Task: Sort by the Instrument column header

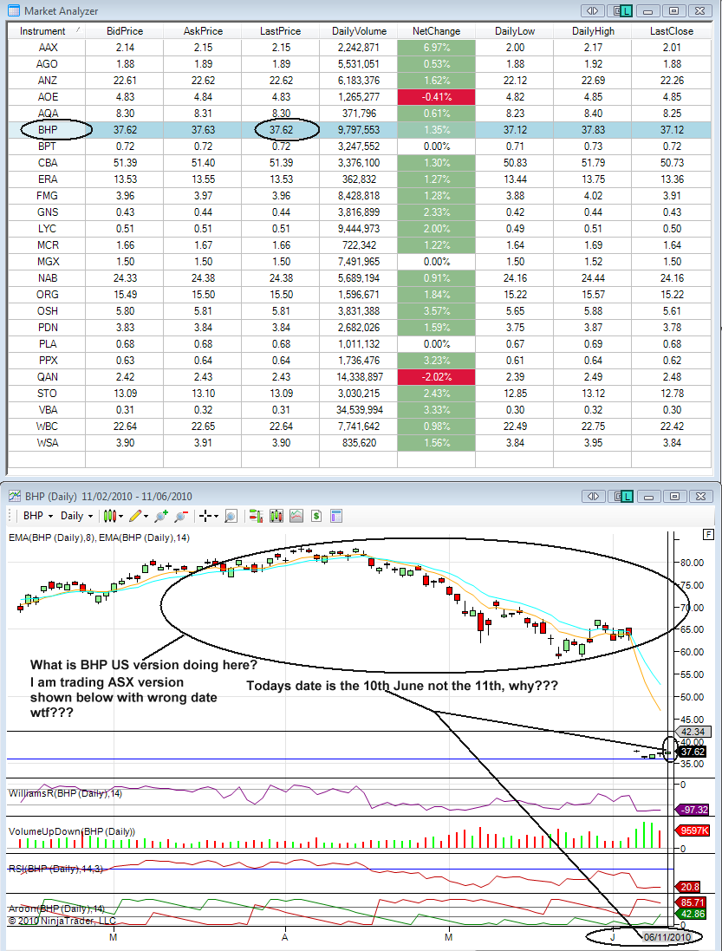Action: [x=46, y=31]
